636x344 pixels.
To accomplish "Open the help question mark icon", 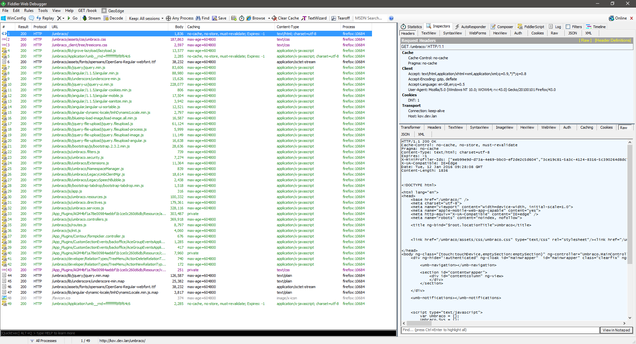I will (x=391, y=18).
